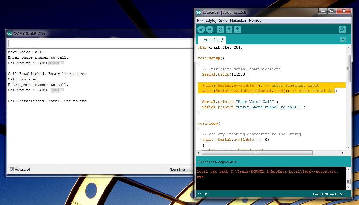Maximize the Arduino LVoiceCall window
359x205 pixels.
(x=331, y=11)
